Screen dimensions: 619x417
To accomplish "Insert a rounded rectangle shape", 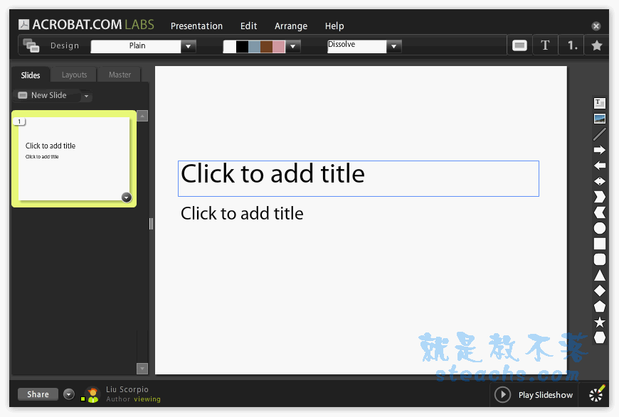I will click(600, 259).
